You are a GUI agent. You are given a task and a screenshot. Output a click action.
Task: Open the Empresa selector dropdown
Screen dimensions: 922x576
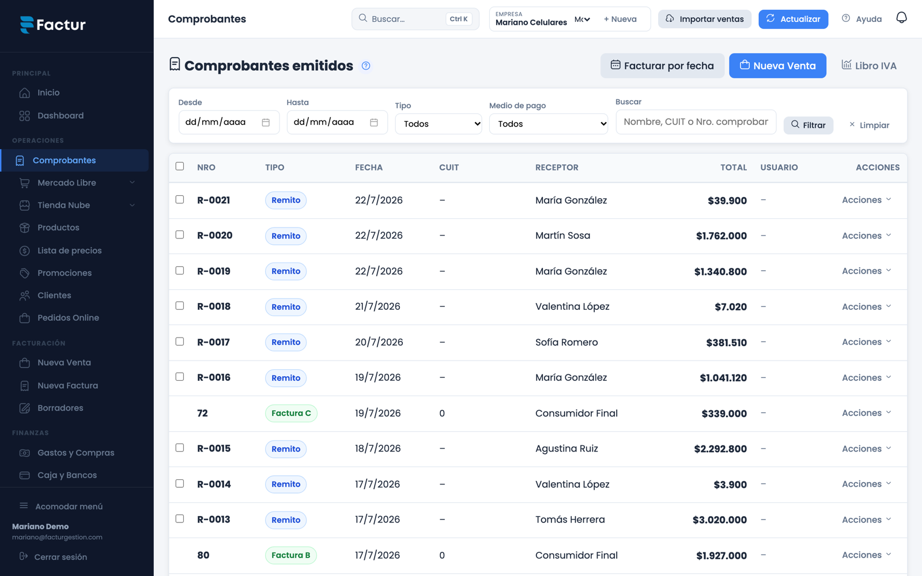coord(582,20)
